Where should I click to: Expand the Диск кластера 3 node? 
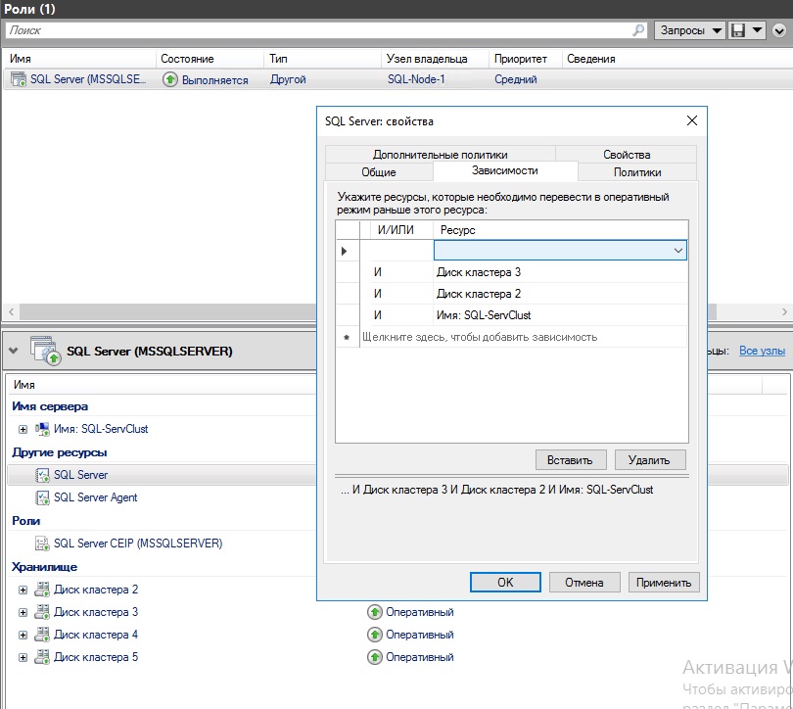coord(23,612)
